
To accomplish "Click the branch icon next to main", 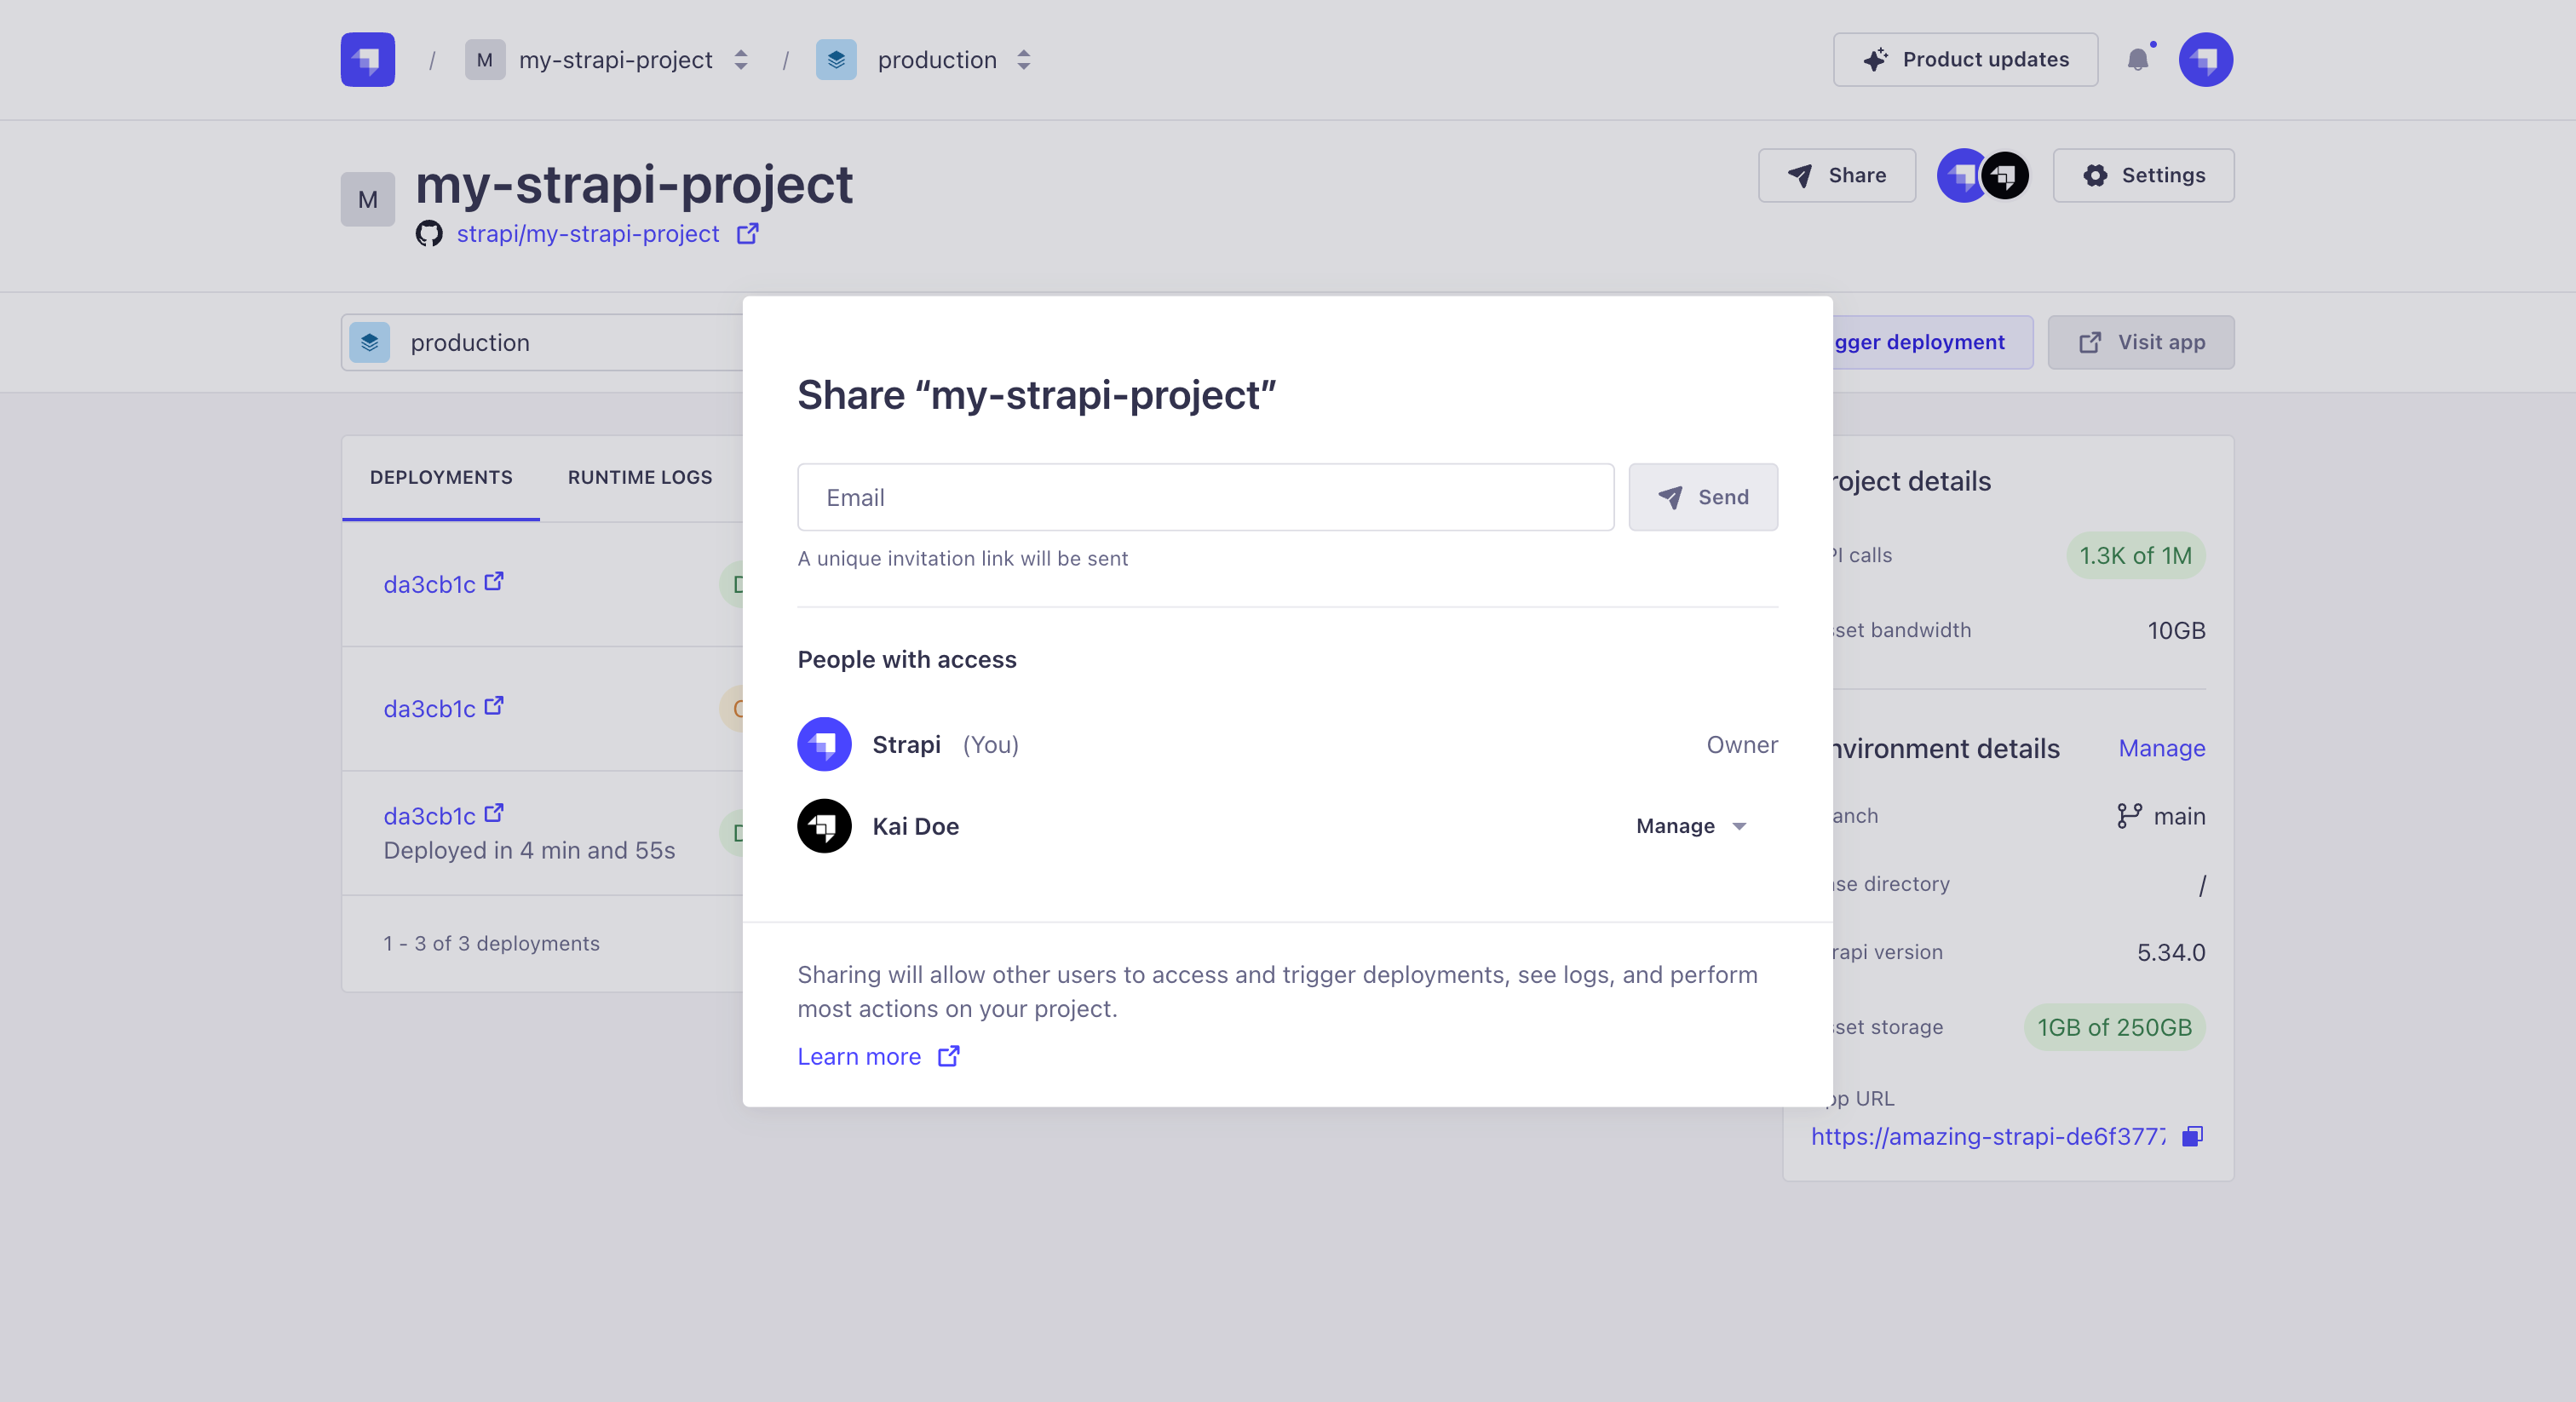I will click(x=2128, y=815).
